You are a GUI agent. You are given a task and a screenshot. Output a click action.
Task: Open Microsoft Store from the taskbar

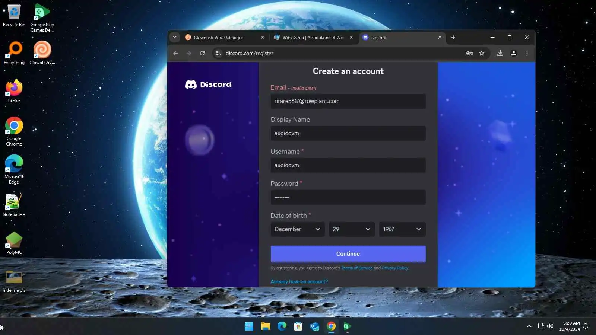pos(298,326)
